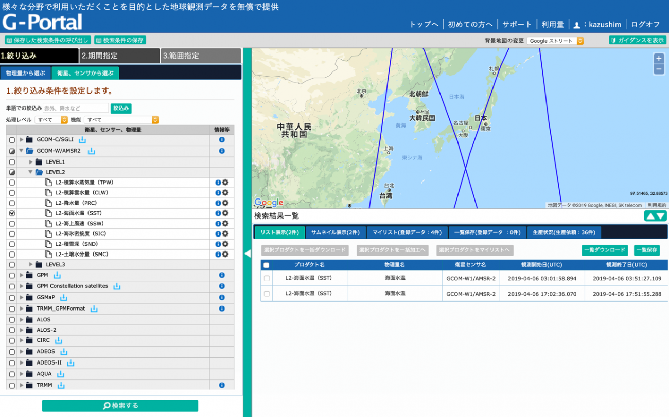Focus the 単語での絞込み keyword input field
The width and height of the screenshot is (669, 417).
click(76, 108)
